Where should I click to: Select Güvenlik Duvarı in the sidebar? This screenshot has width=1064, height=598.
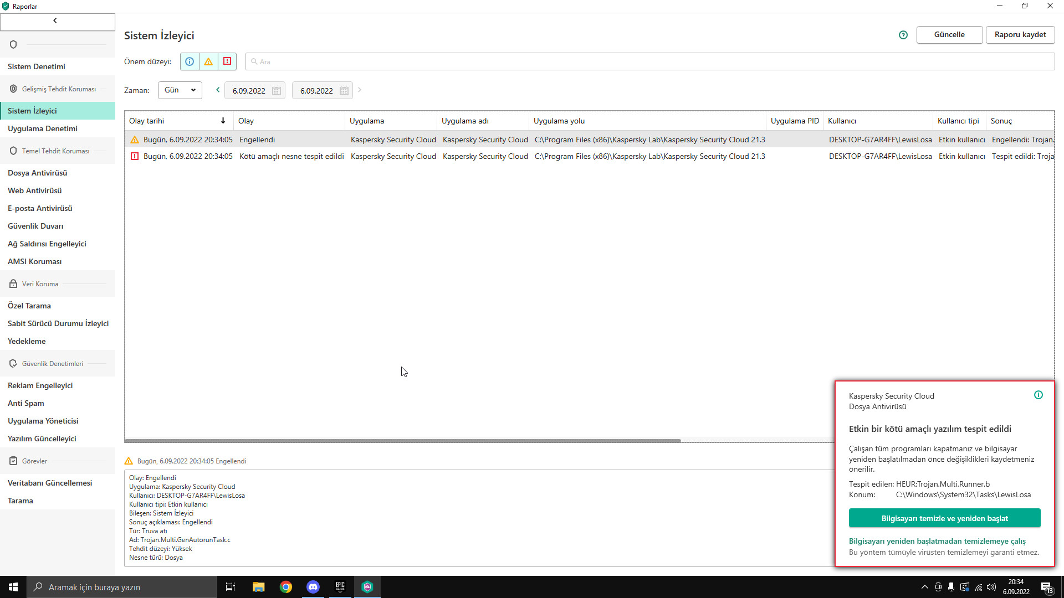click(x=35, y=226)
